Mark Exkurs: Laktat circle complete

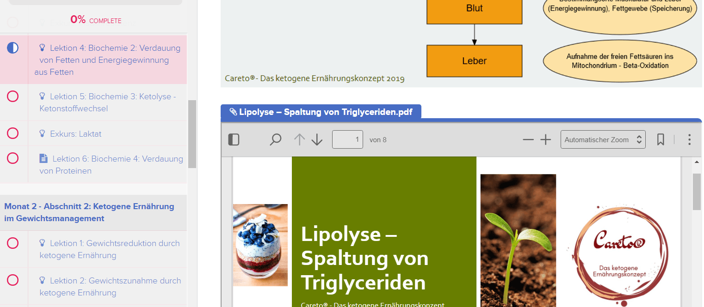tap(13, 133)
